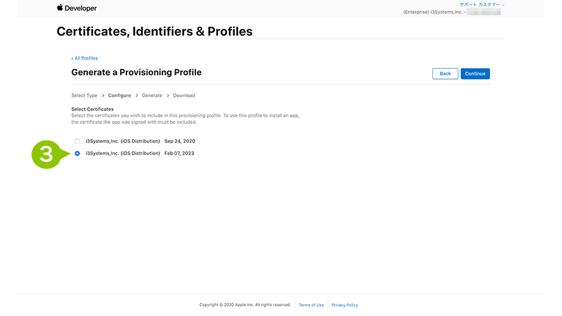This screenshot has width=562, height=316.
Task: Click the i3Systems Feb 07, 2023 certificate label
Action: click(140, 154)
